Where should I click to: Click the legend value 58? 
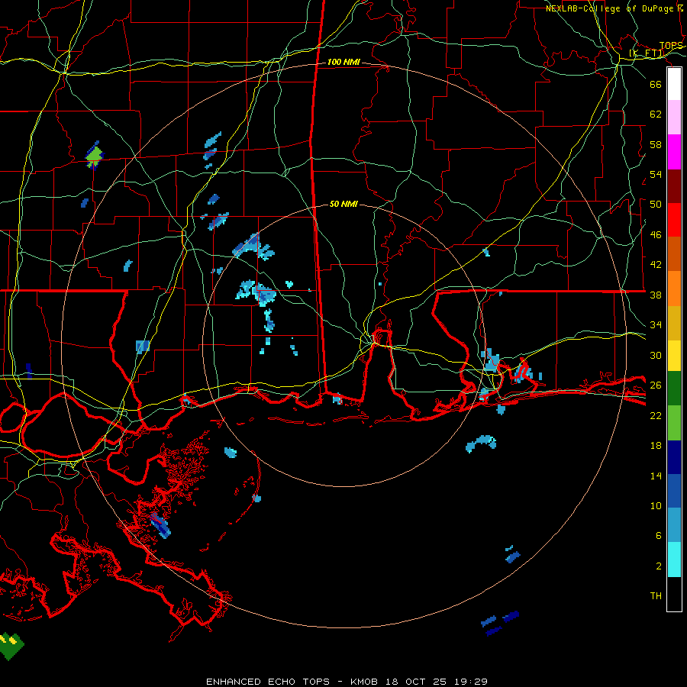coord(656,144)
